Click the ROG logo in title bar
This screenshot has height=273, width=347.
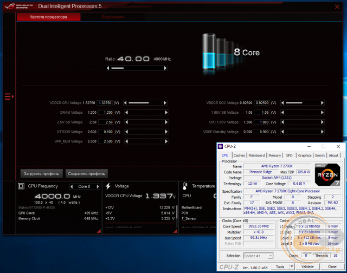tap(10, 6)
